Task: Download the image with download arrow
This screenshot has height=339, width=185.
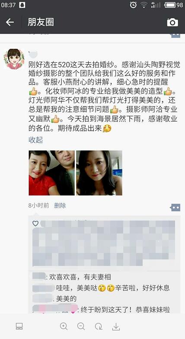Action: 116,326
